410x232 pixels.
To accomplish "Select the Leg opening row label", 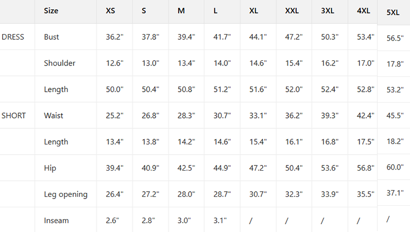I will coord(65,194).
